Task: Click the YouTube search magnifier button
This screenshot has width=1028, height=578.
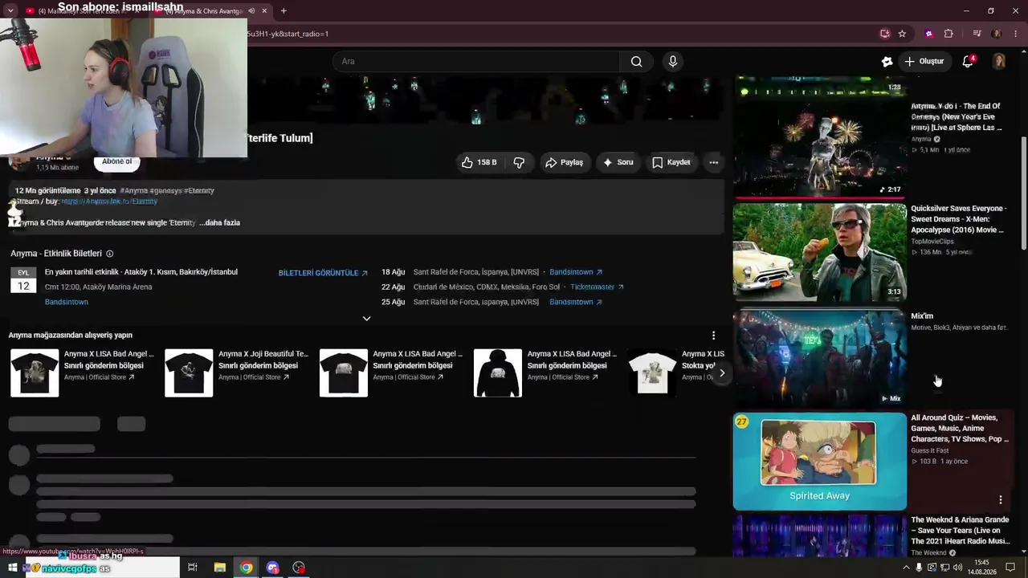Action: [636, 61]
